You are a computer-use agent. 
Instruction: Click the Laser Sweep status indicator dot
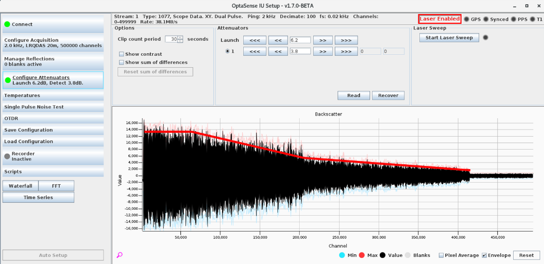pyautogui.click(x=485, y=37)
